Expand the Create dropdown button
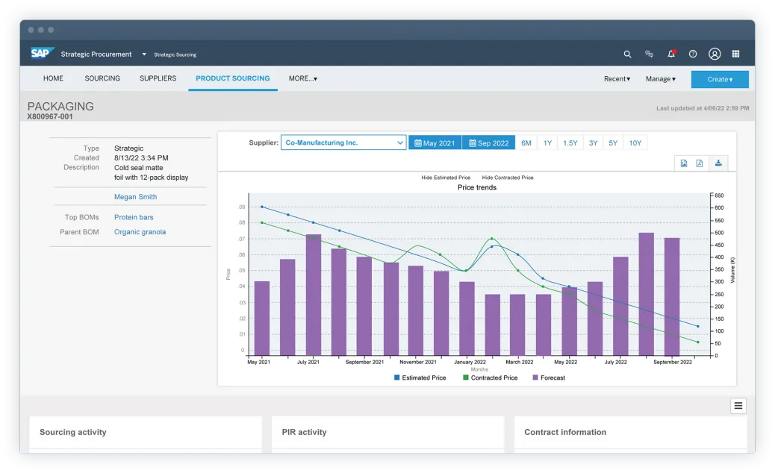Image resolution: width=775 pixels, height=473 pixels. click(x=720, y=79)
